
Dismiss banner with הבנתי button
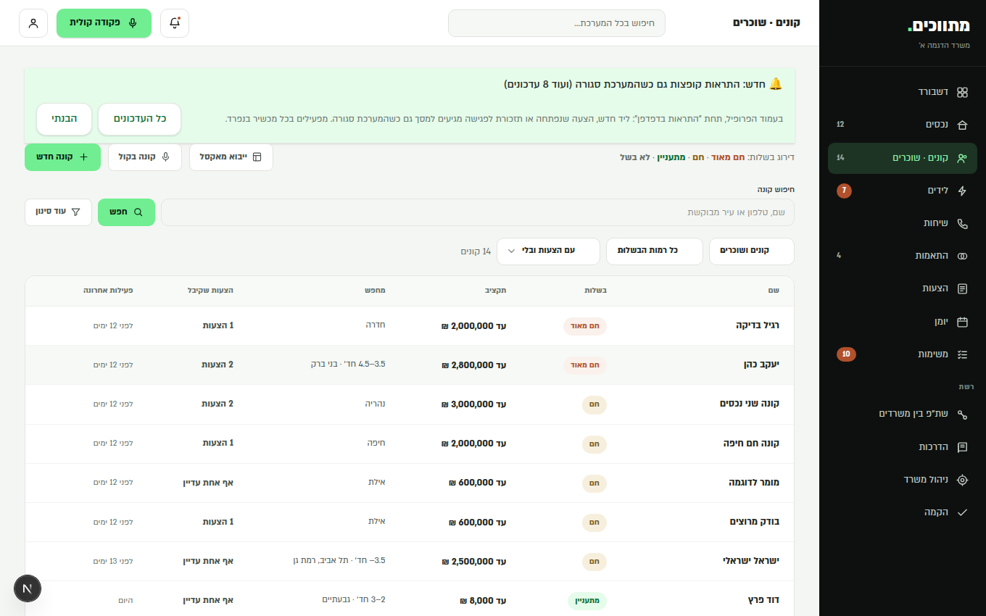[65, 119]
